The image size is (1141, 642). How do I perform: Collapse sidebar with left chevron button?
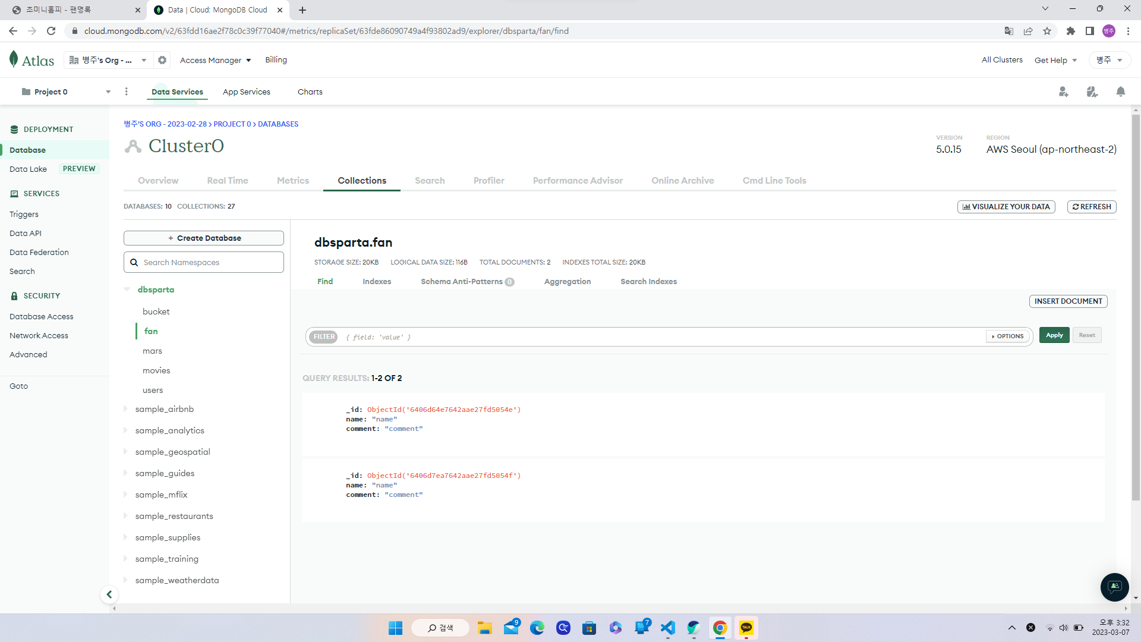pyautogui.click(x=109, y=594)
